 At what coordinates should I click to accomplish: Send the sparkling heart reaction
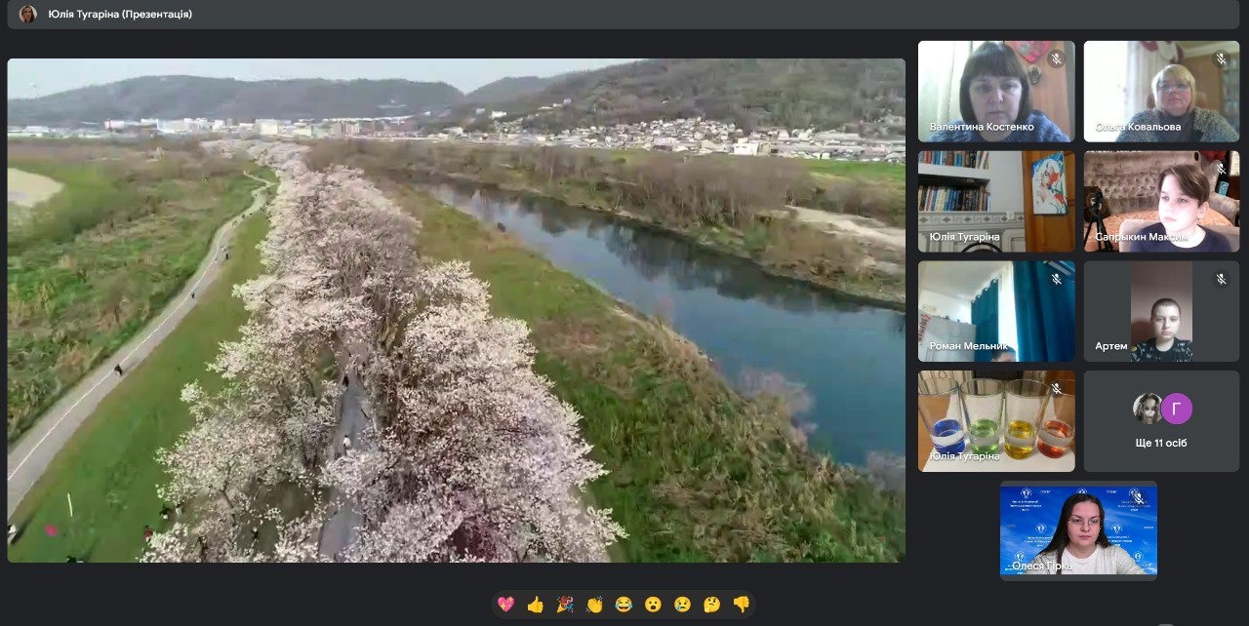(505, 605)
